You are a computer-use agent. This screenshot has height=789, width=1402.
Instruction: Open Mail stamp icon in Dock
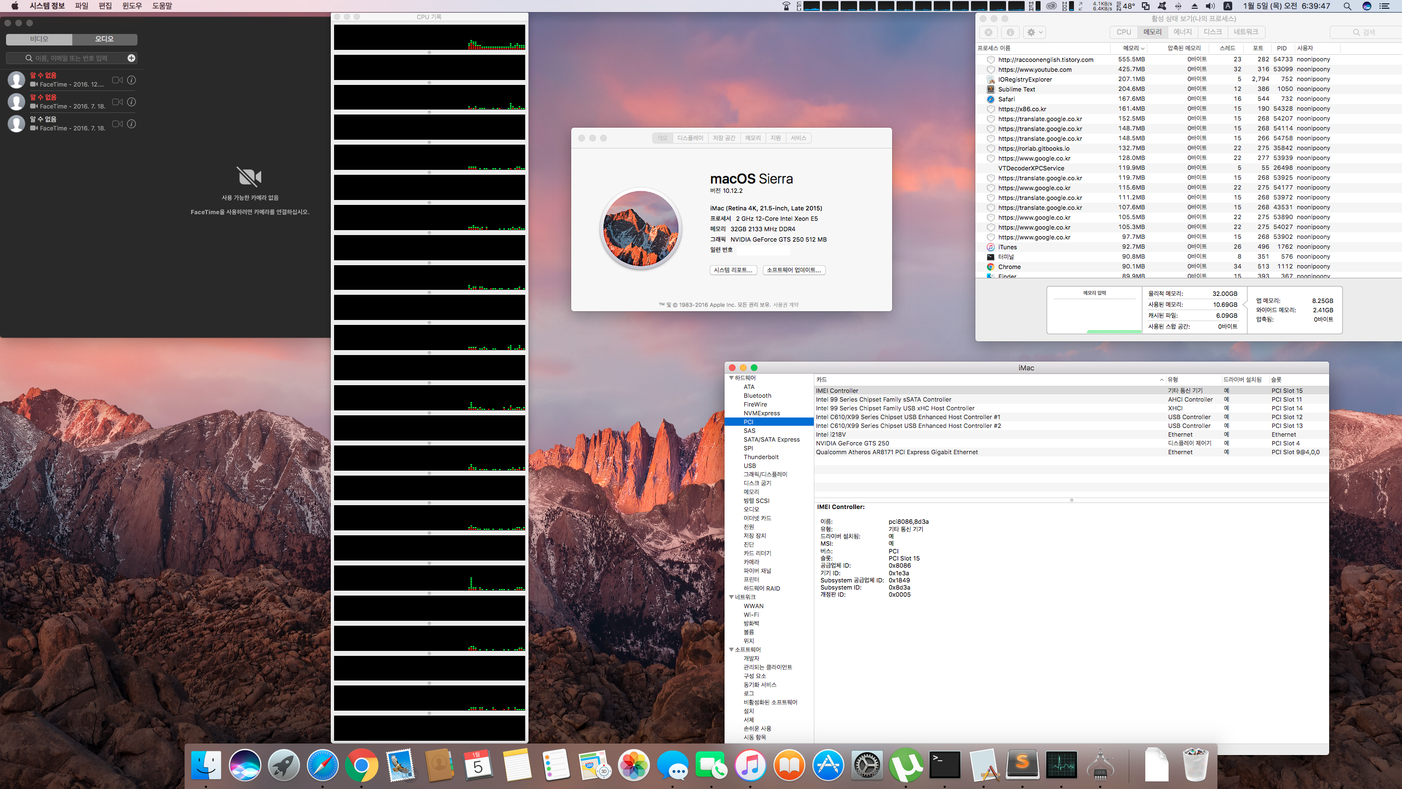(x=400, y=765)
